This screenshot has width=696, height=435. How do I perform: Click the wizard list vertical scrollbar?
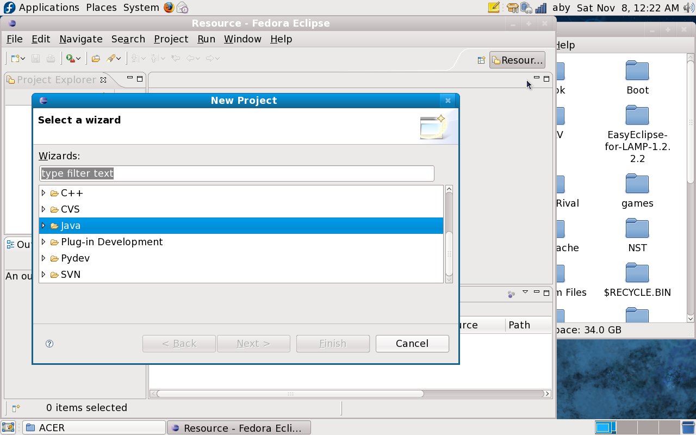click(x=449, y=234)
